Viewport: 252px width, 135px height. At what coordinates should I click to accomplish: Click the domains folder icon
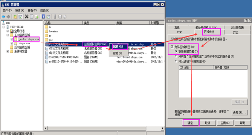pos(46,31)
